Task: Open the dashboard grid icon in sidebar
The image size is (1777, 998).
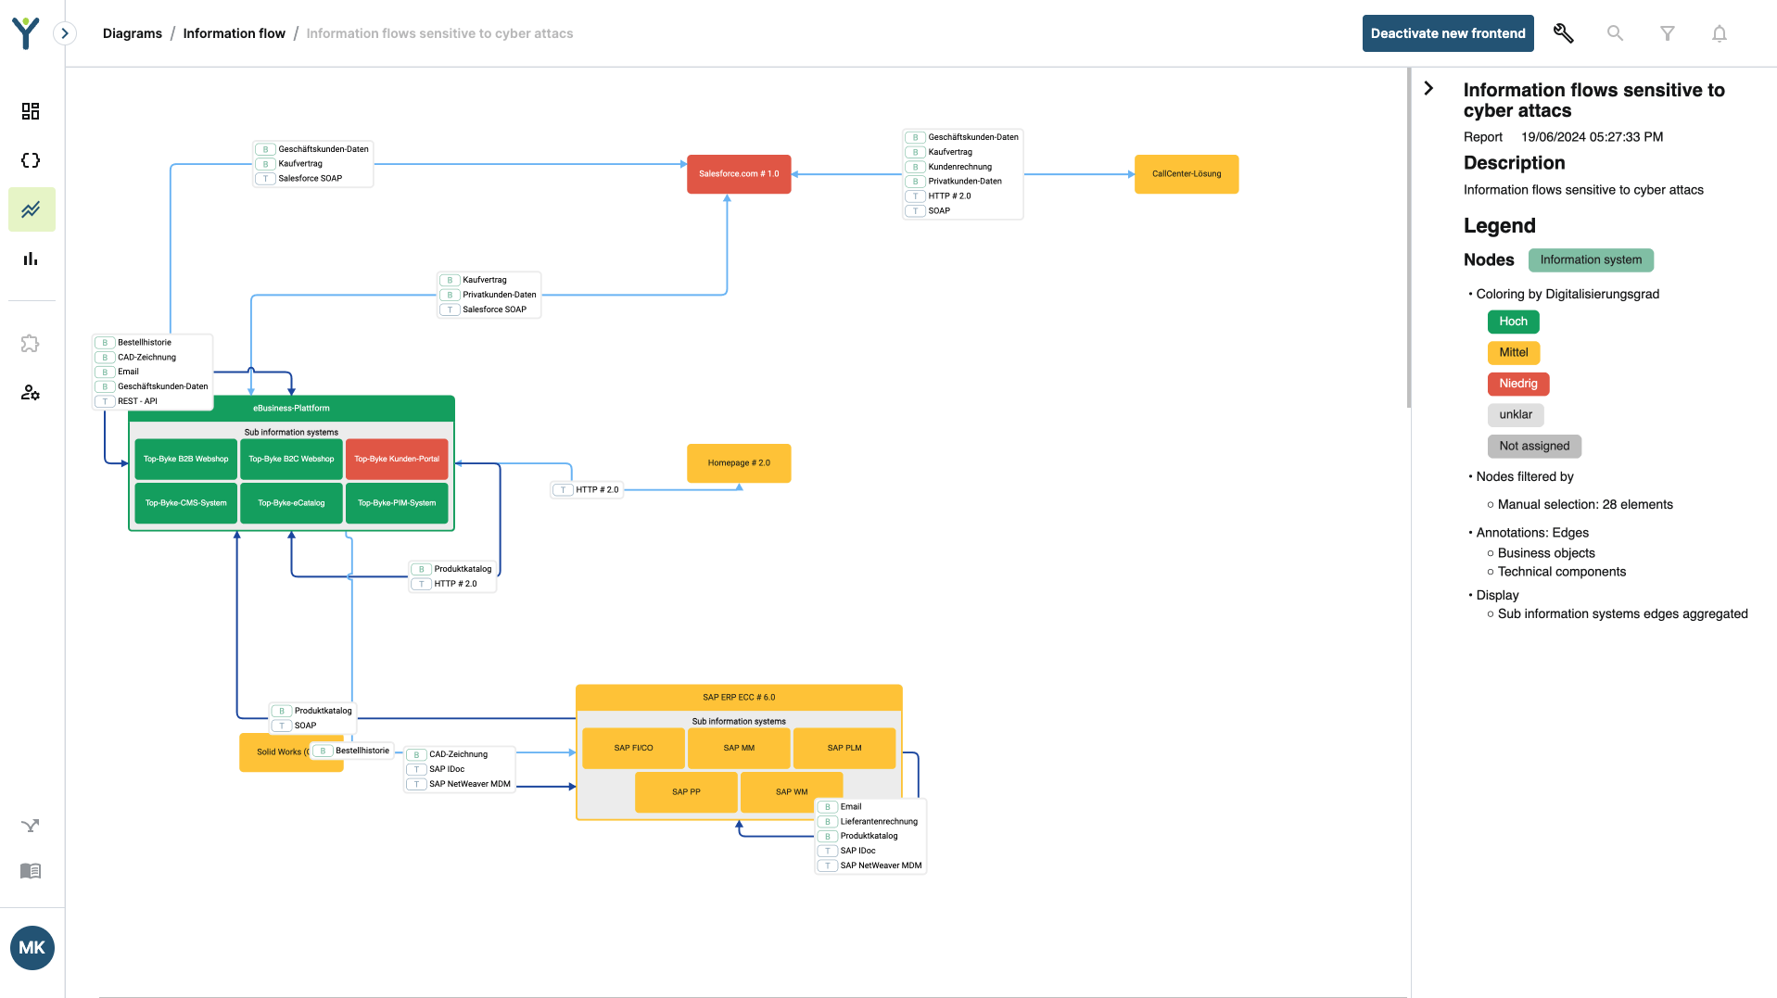Action: pyautogui.click(x=31, y=111)
